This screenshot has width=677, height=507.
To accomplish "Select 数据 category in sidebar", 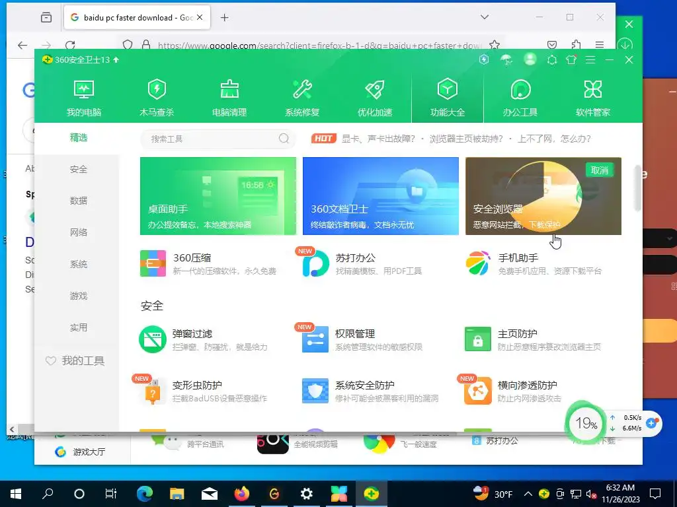I will click(x=79, y=201).
